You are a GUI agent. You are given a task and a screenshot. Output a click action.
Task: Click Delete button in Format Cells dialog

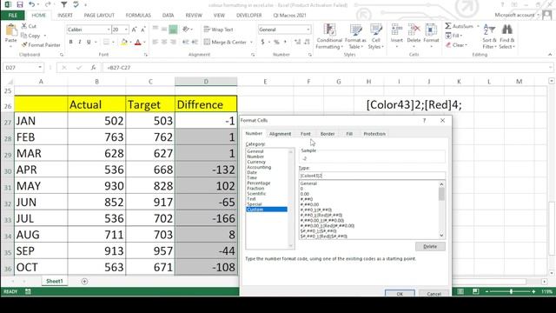click(x=430, y=246)
